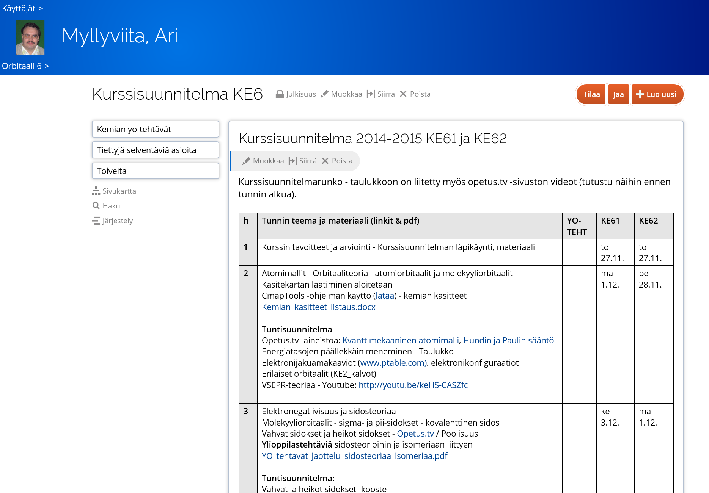Open YO_tehtavat_jaottelu_sidosteoriaa_isomeriaa.pdf
This screenshot has width=709, height=493.
coord(355,456)
